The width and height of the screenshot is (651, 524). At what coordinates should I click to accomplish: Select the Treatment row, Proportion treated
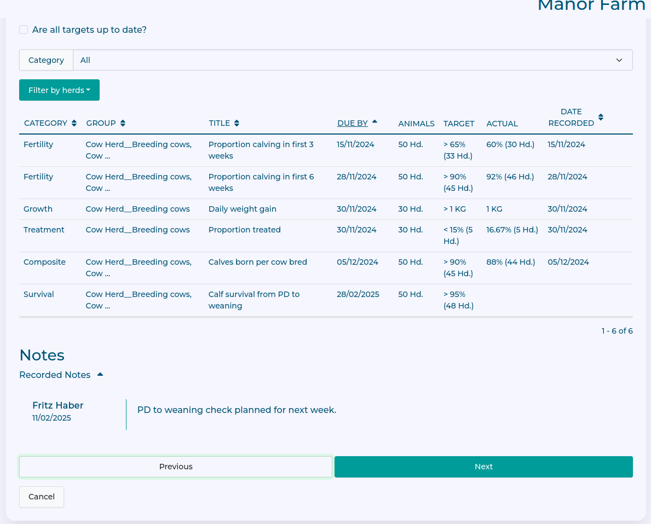[244, 230]
